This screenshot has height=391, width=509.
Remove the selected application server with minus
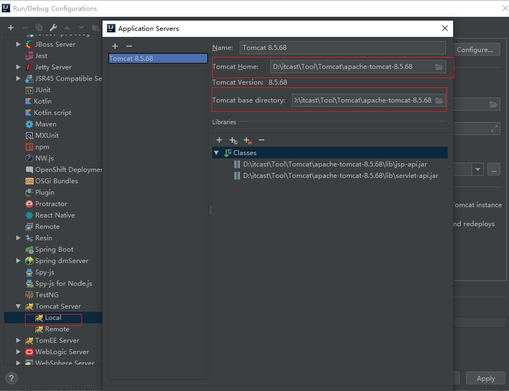(x=129, y=46)
